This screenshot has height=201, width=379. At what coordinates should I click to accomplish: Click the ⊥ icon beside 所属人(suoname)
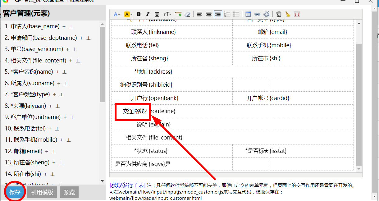(66, 83)
